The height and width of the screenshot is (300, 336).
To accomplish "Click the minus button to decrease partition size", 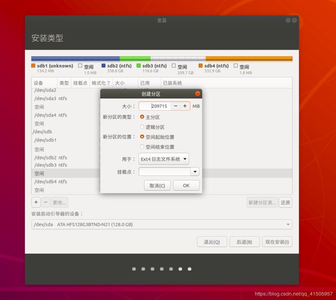I will [176, 106].
